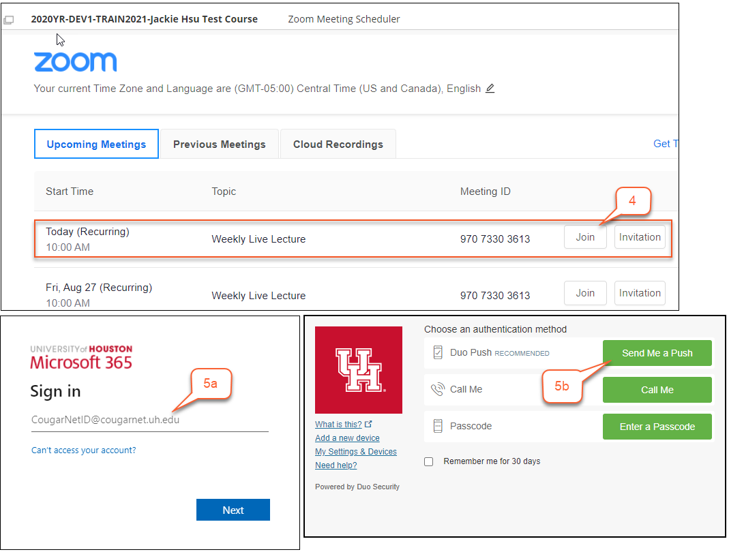Click the Topic column header

tap(224, 191)
